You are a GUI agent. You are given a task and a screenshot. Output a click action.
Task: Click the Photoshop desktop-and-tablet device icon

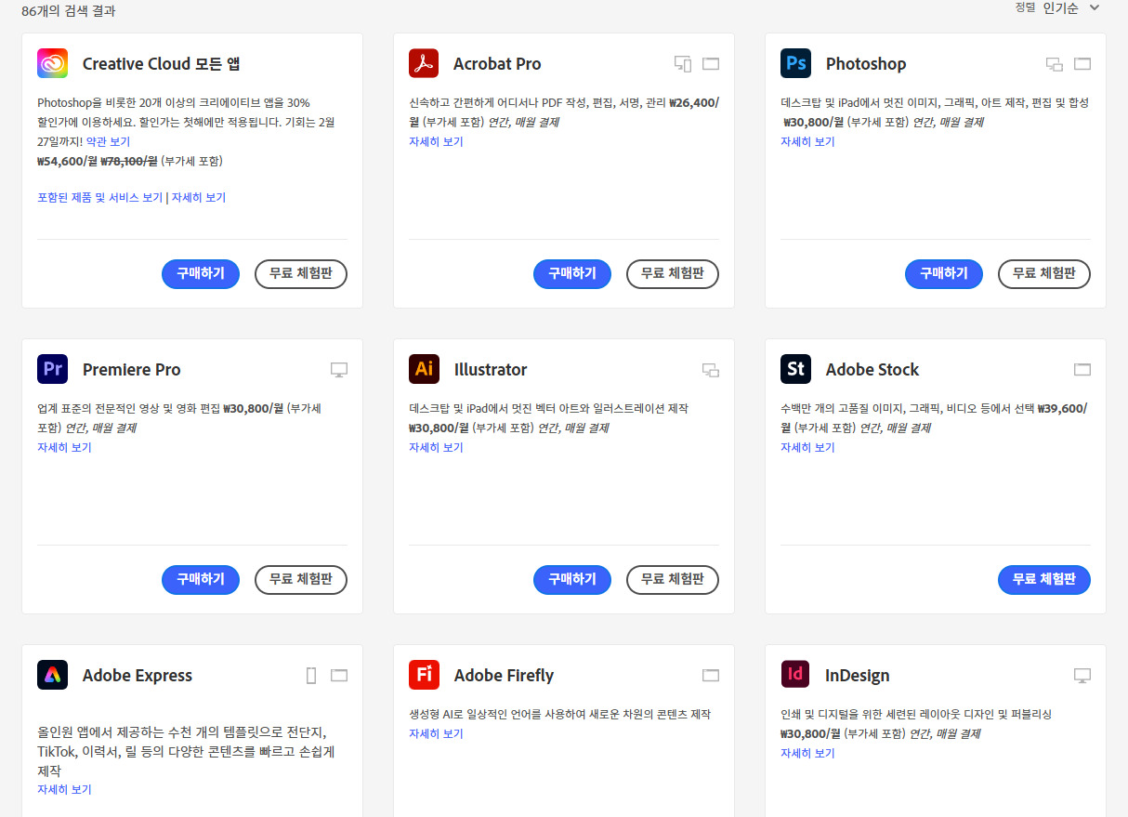[x=1055, y=64]
